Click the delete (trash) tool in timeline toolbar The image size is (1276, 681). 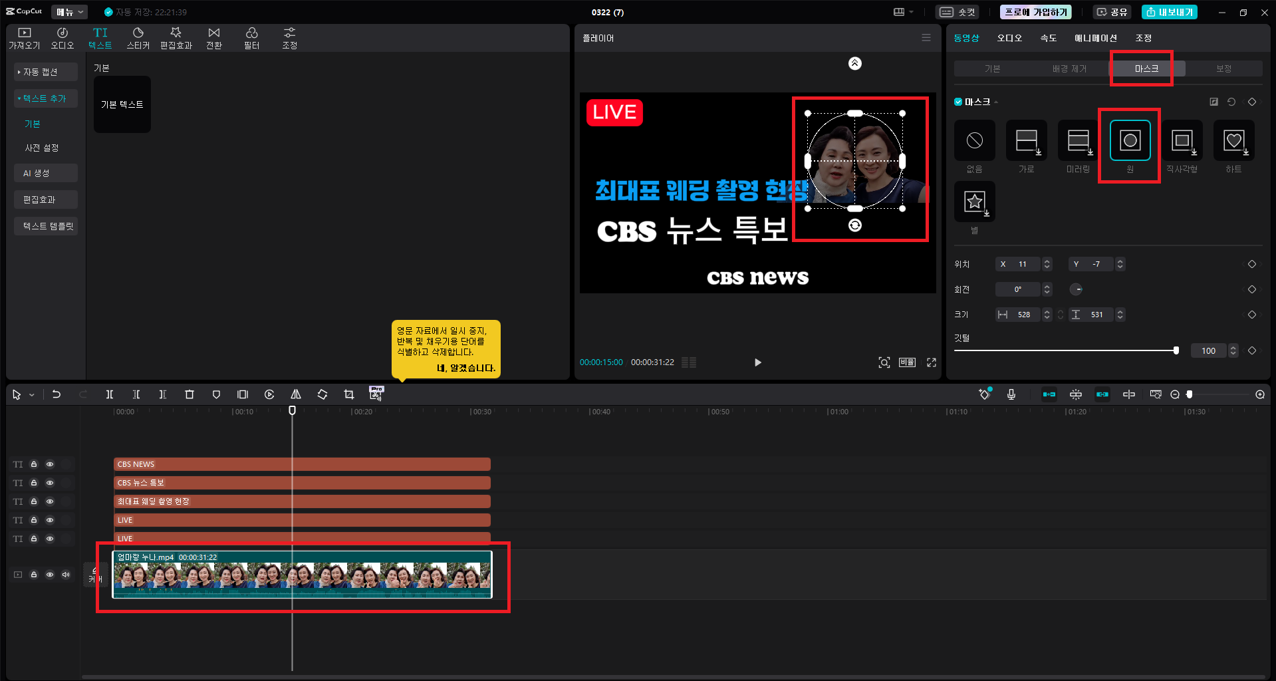pyautogui.click(x=190, y=394)
